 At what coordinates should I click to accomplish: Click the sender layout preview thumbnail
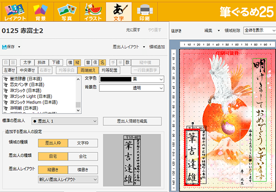coord(132,160)
